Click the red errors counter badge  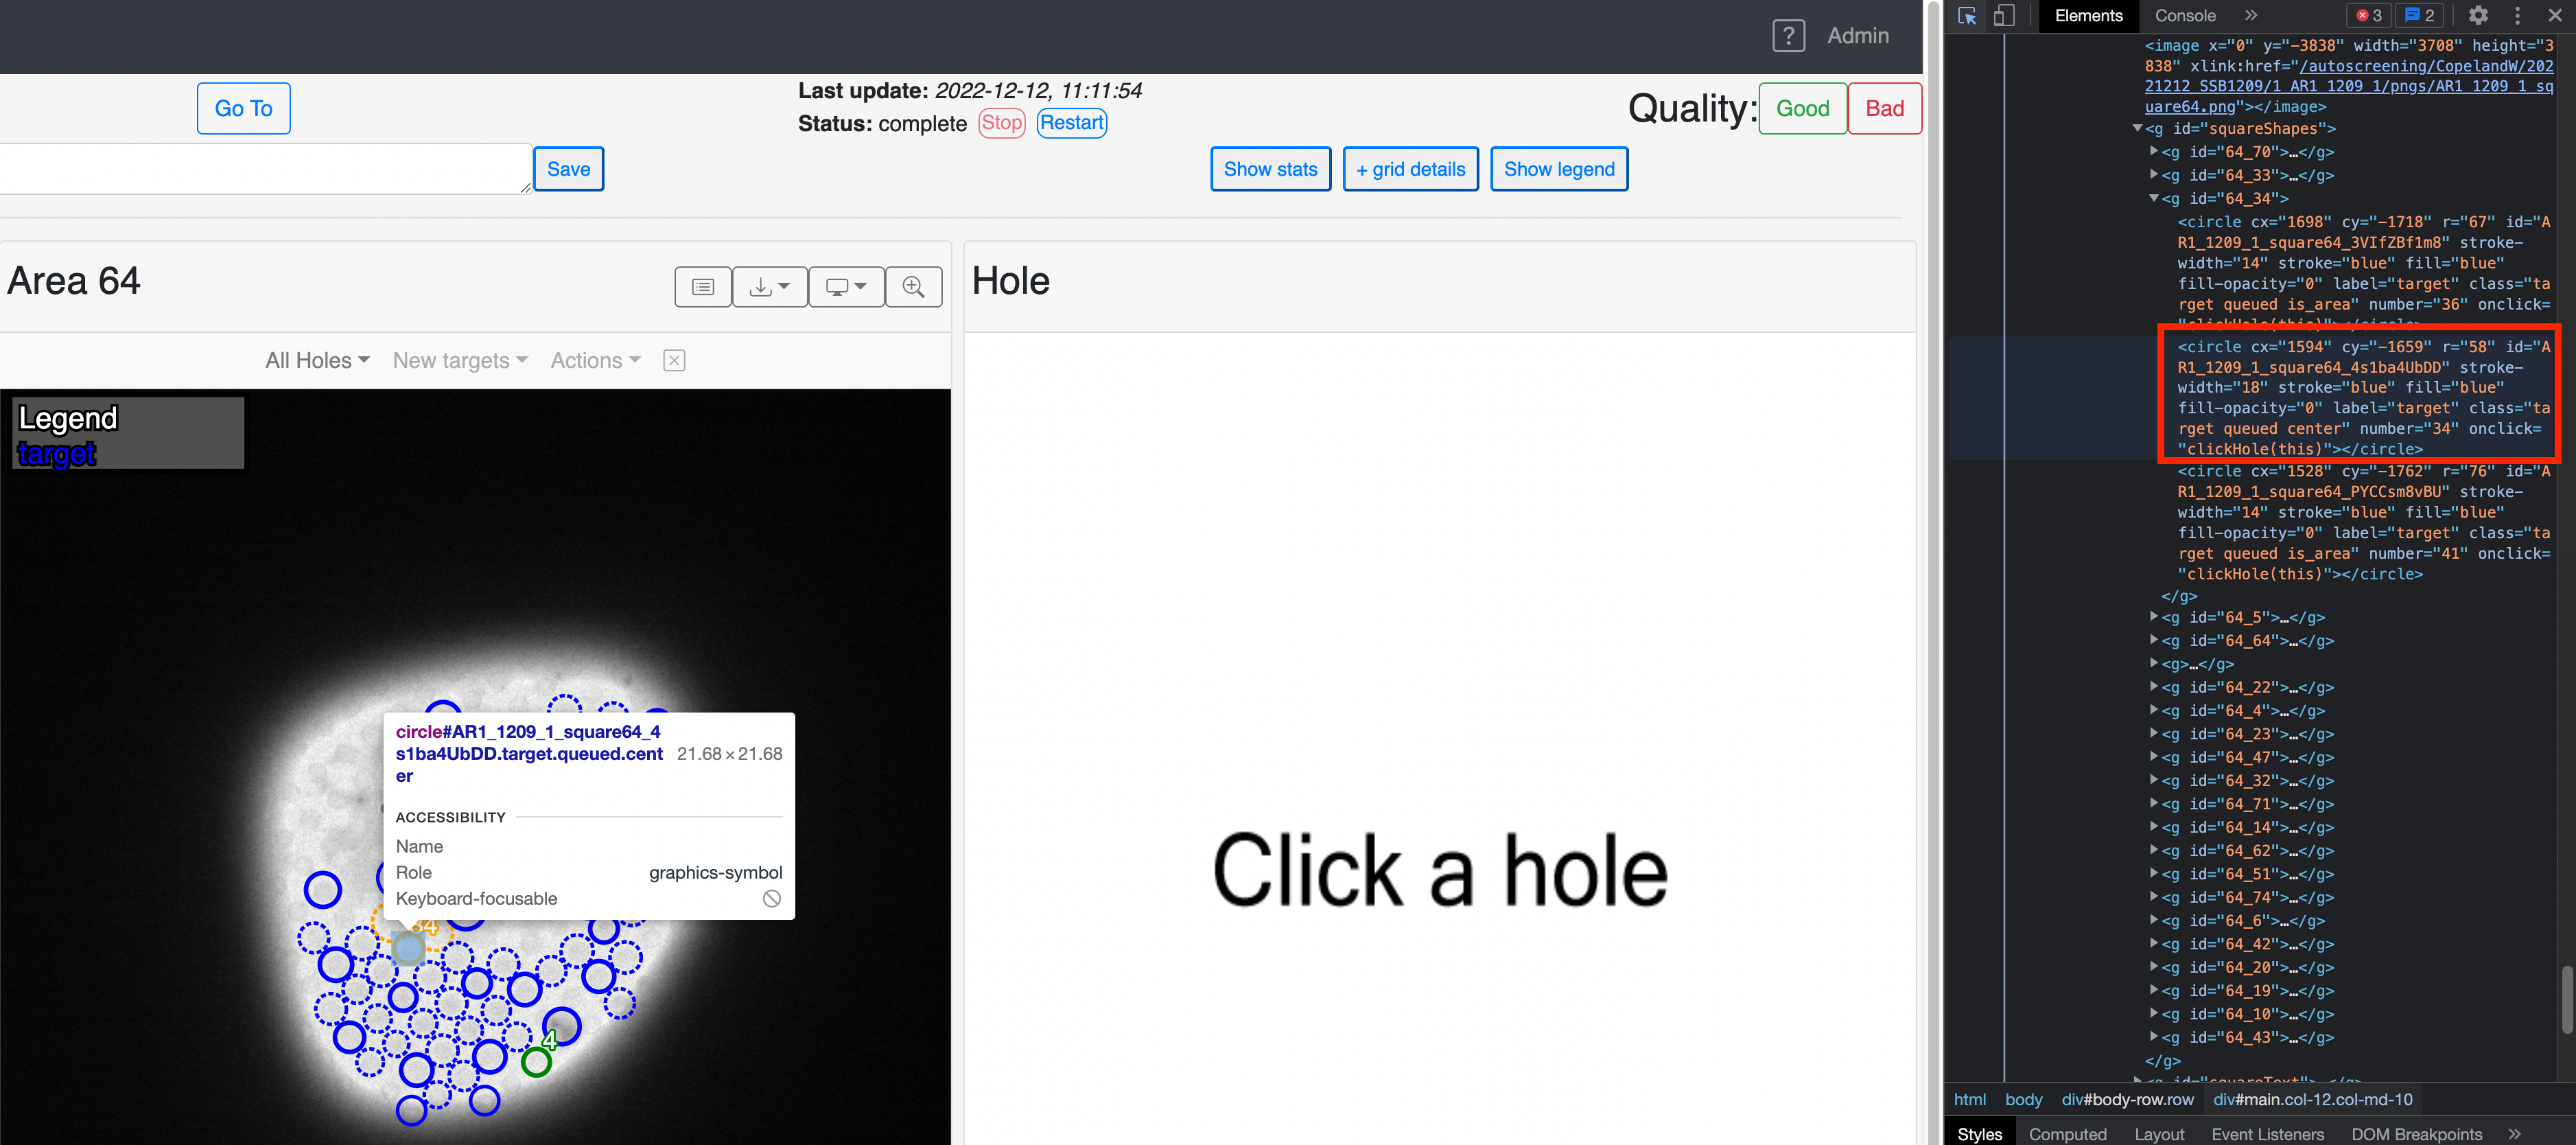2368,15
